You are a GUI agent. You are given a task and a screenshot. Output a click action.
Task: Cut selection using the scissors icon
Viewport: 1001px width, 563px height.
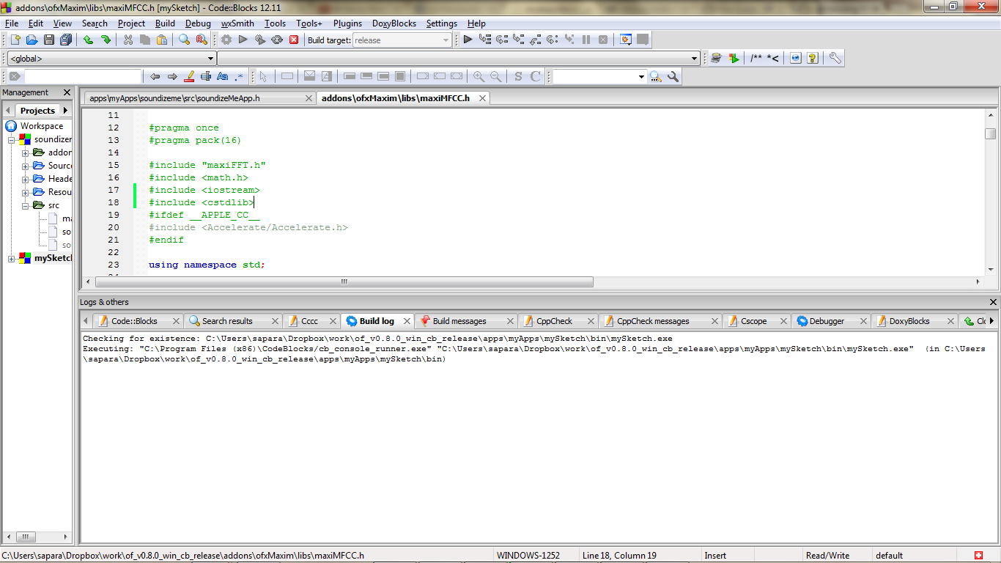[x=128, y=40]
